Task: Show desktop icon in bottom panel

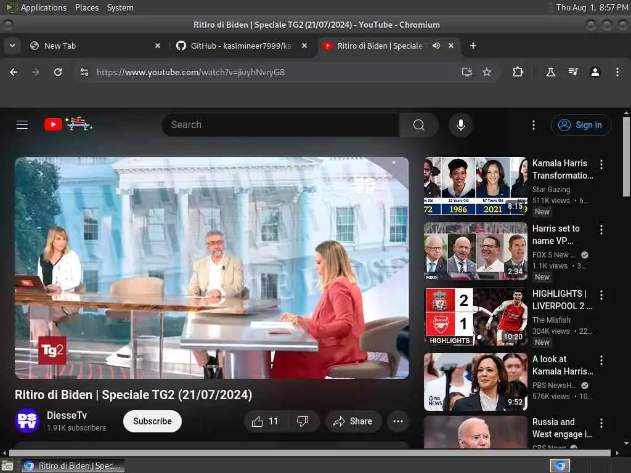Action: (x=7, y=466)
